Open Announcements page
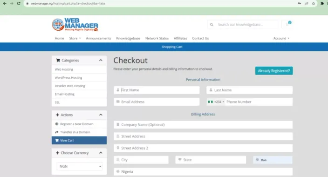The image size is (328, 177). 98,38
